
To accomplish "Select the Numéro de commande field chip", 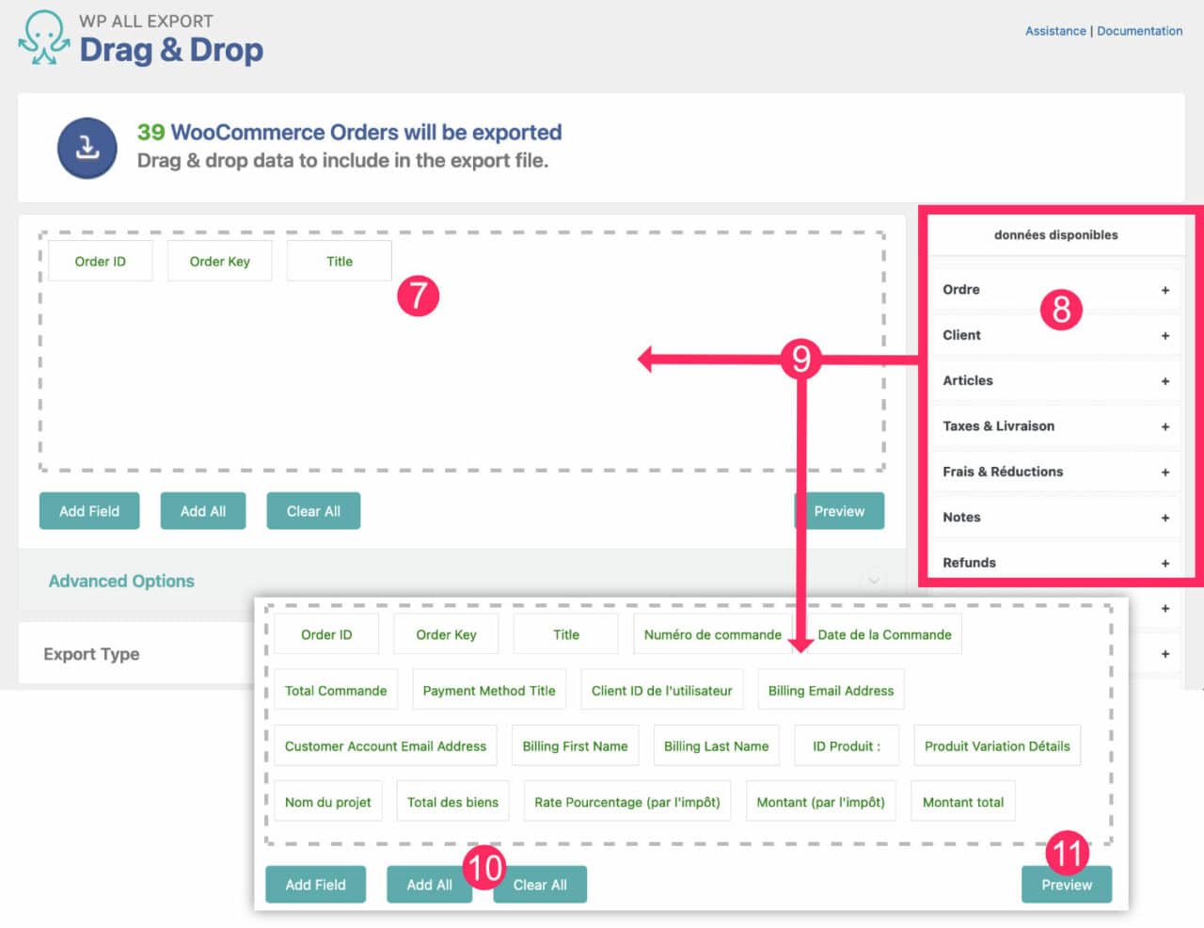I will [713, 634].
